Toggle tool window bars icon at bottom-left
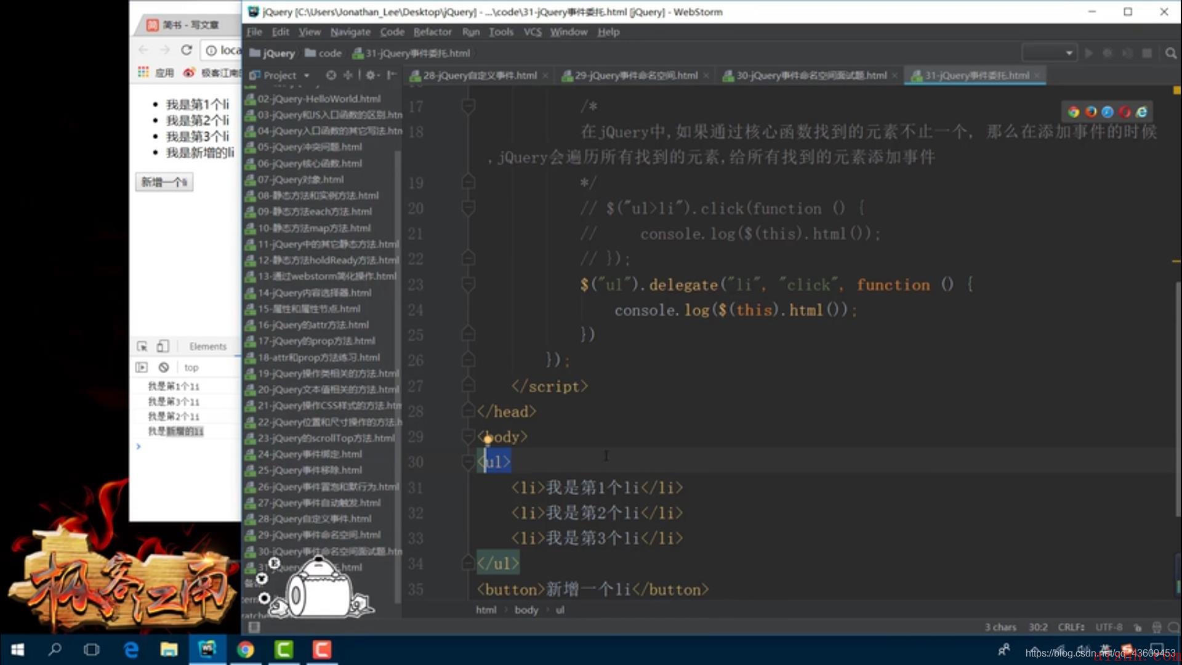Screen dimensions: 1182x665 254,627
